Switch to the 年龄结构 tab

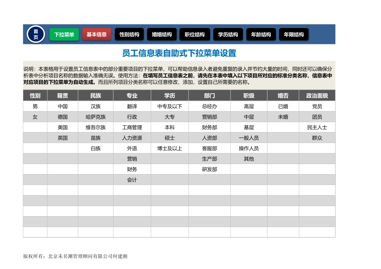click(x=261, y=34)
